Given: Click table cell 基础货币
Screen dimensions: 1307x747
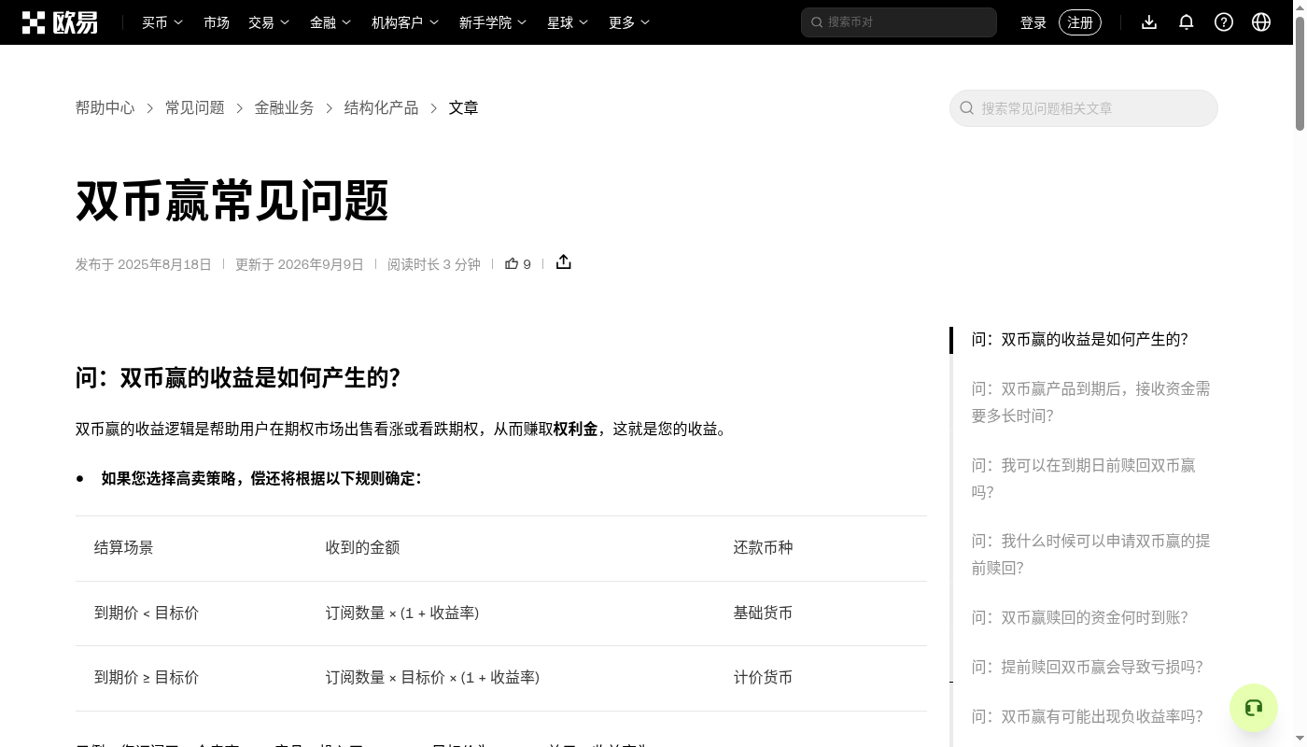Looking at the screenshot, I should tap(763, 613).
